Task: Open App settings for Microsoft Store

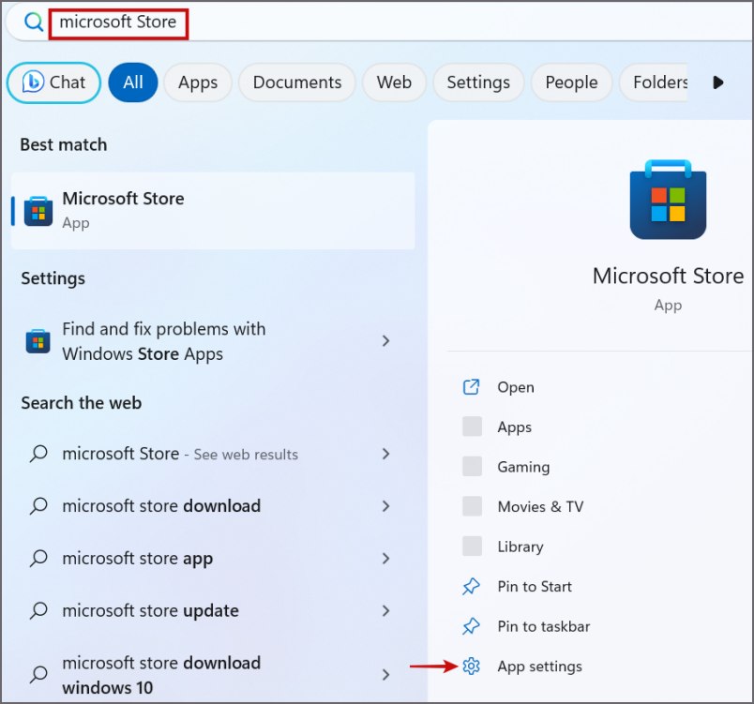Action: (x=539, y=667)
